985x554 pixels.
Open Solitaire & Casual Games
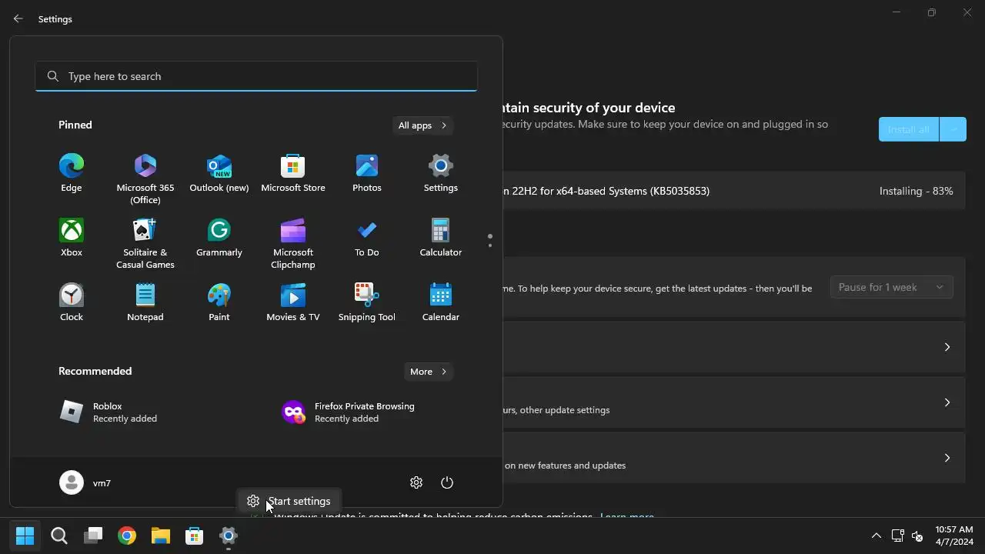pos(145,243)
